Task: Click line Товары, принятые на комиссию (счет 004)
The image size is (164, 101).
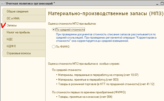Action: (x=85, y=97)
